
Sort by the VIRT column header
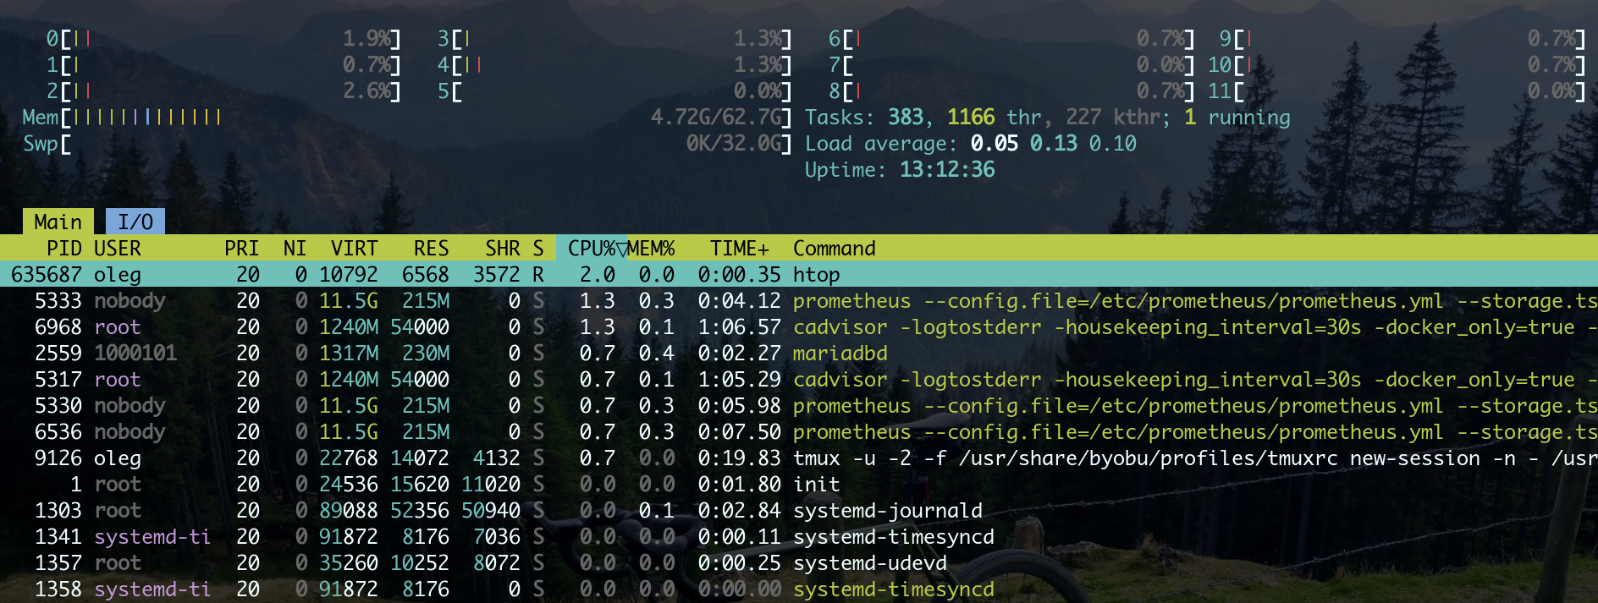pyautogui.click(x=354, y=248)
